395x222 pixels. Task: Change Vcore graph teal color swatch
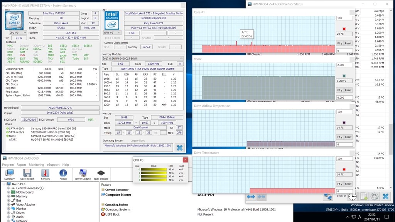coord(344,76)
